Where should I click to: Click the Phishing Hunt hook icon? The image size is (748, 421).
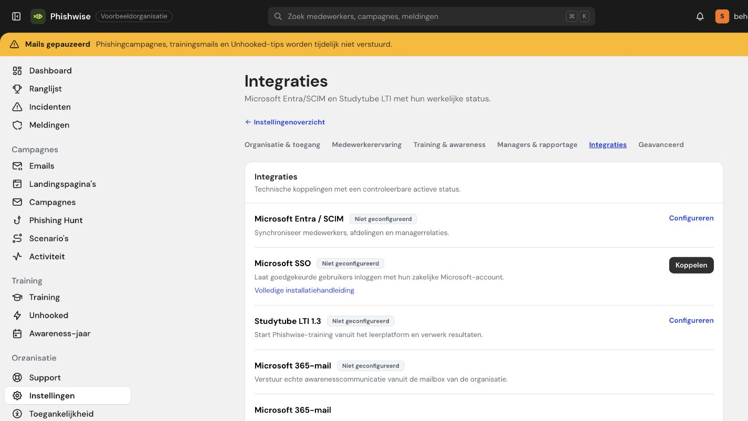pos(17,220)
